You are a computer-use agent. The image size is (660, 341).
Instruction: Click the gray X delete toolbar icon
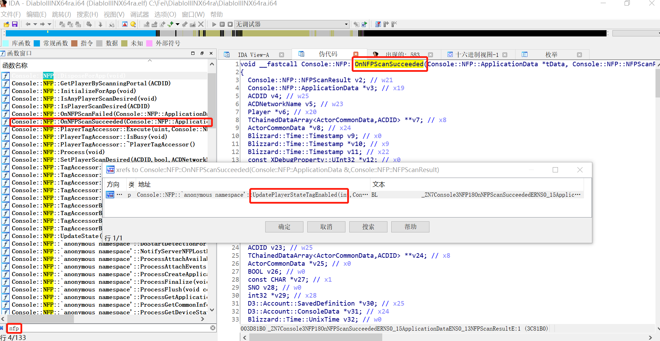(201, 24)
